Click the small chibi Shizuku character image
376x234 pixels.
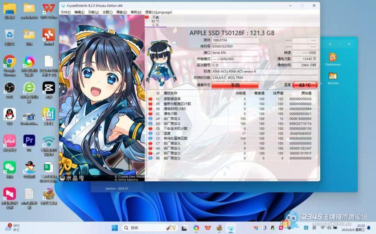[161, 63]
